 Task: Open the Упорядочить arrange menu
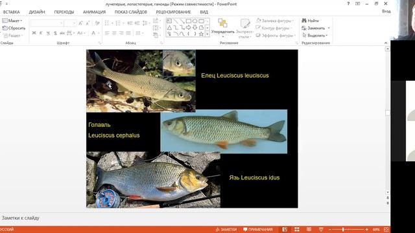(x=222, y=28)
